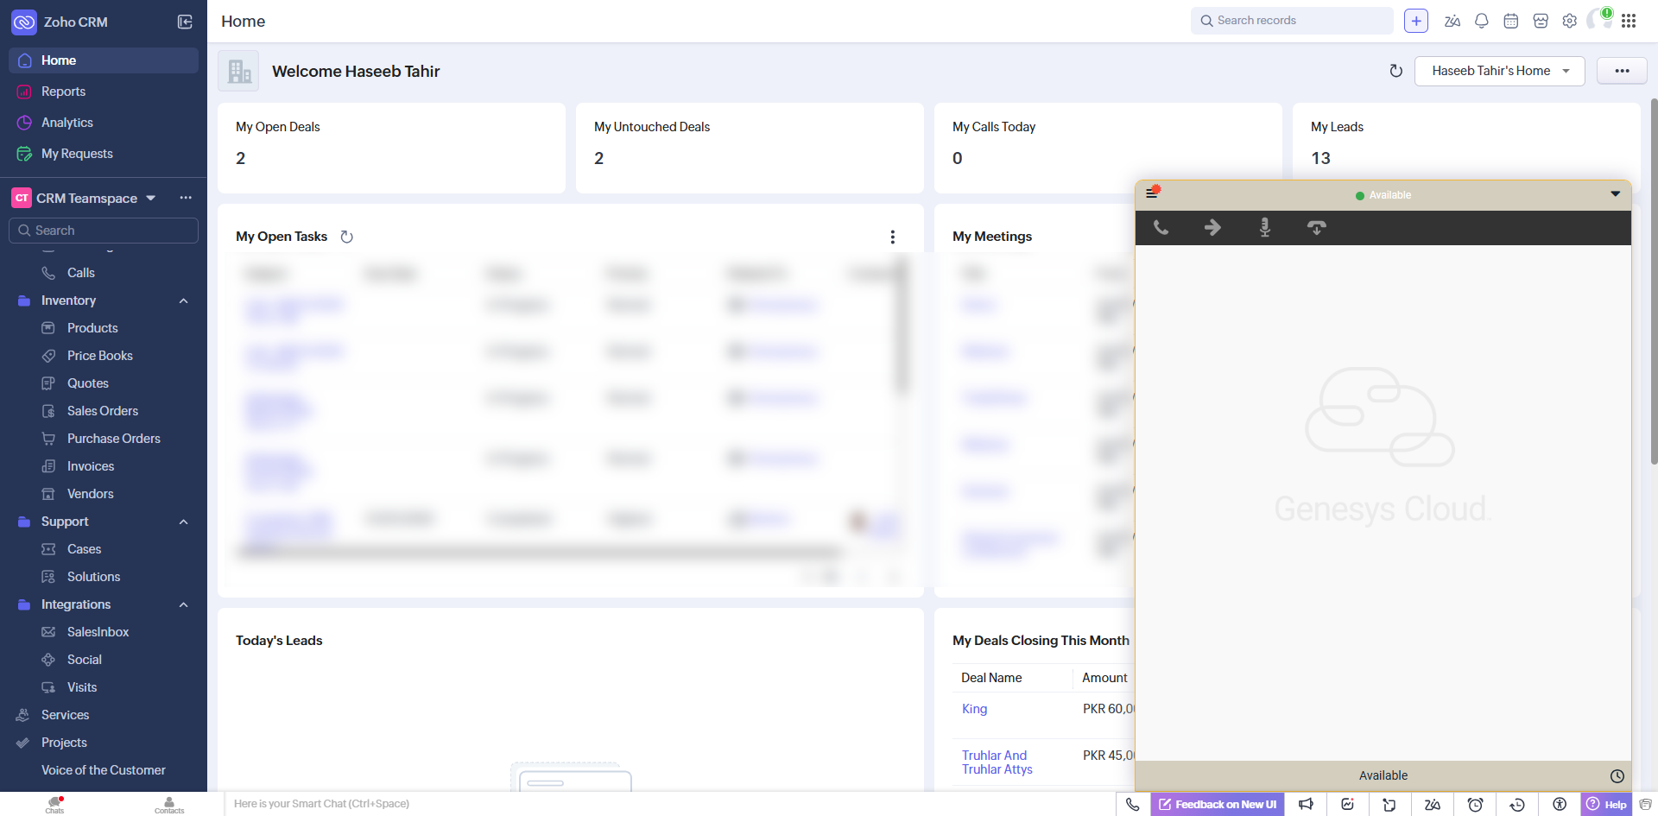Open the King deal link
Image resolution: width=1658 pixels, height=816 pixels.
pos(974,709)
